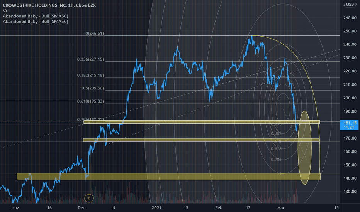Image resolution: width=360 pixels, height=212 pixels.
Task: Click the Mar date on time axis
Action: 281,208
